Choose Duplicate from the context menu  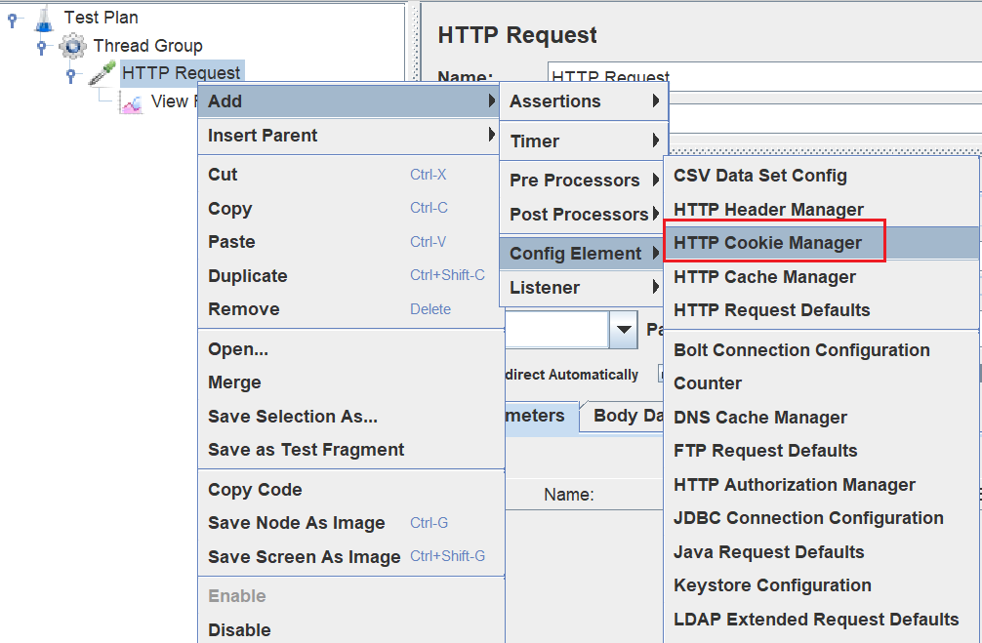pyautogui.click(x=348, y=275)
